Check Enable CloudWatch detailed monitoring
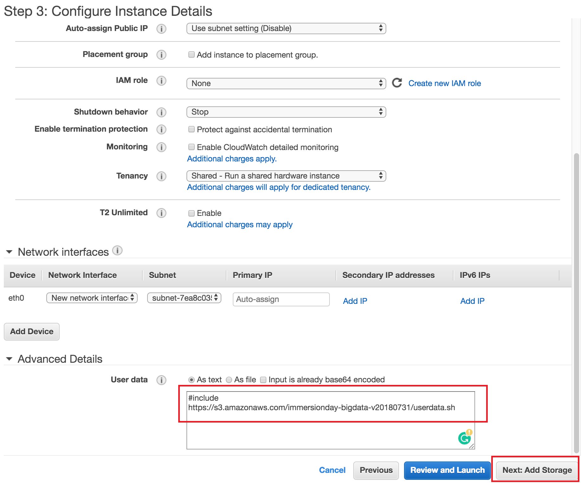The width and height of the screenshot is (581, 483). point(191,147)
